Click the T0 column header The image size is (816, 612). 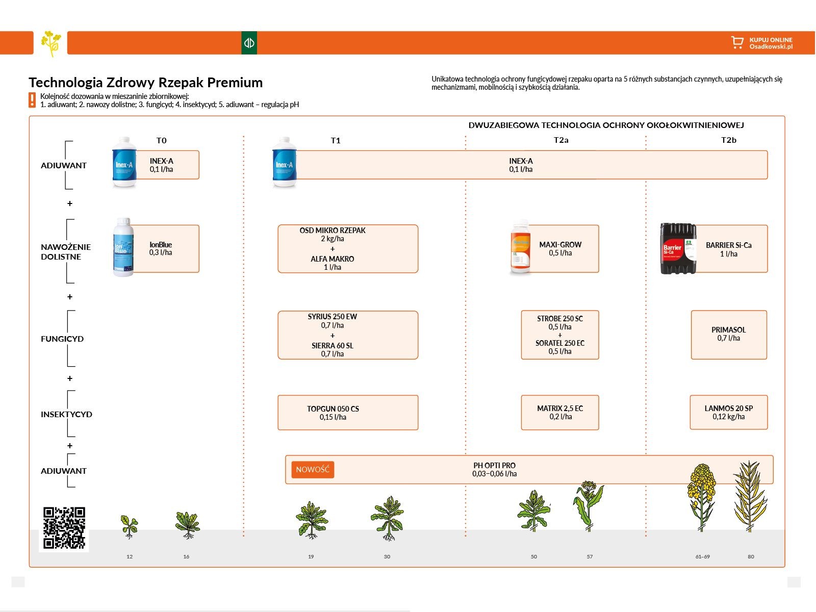click(x=161, y=140)
